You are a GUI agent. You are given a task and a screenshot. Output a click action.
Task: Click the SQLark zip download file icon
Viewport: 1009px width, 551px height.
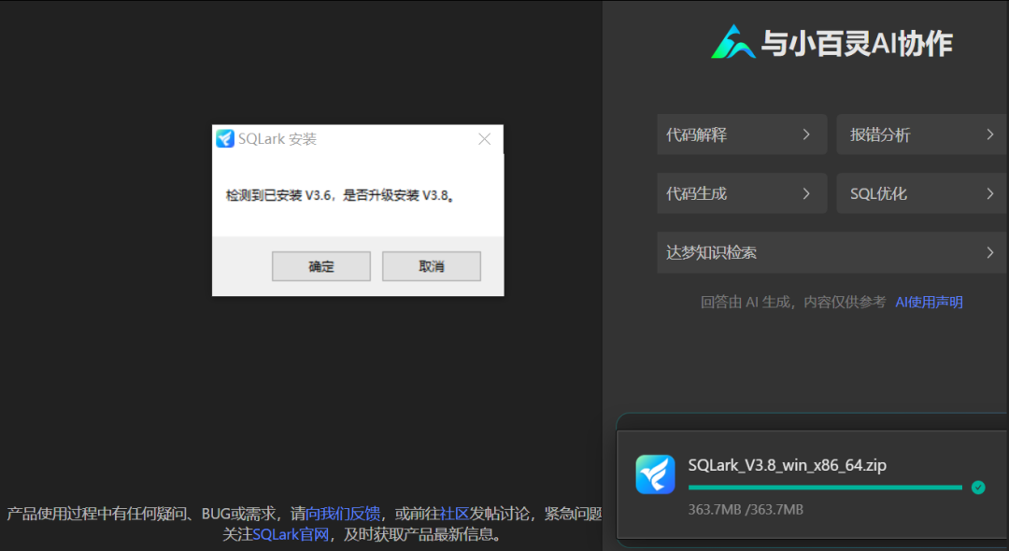tap(655, 474)
